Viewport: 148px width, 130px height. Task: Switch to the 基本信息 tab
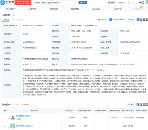[11, 9]
